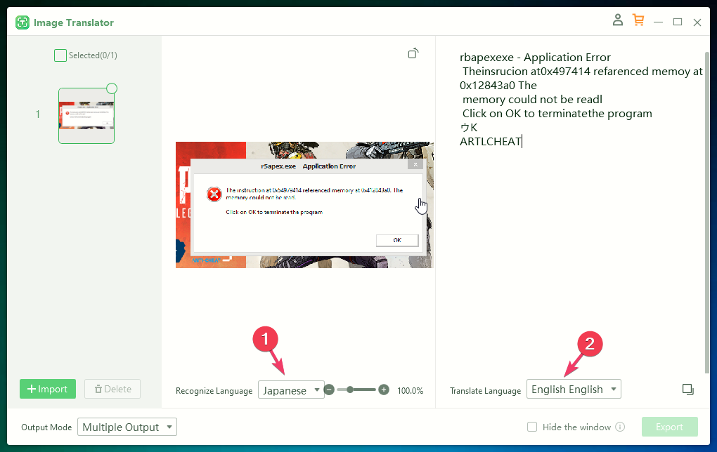
Task: Adjust the zoom slider handle
Action: [350, 390]
